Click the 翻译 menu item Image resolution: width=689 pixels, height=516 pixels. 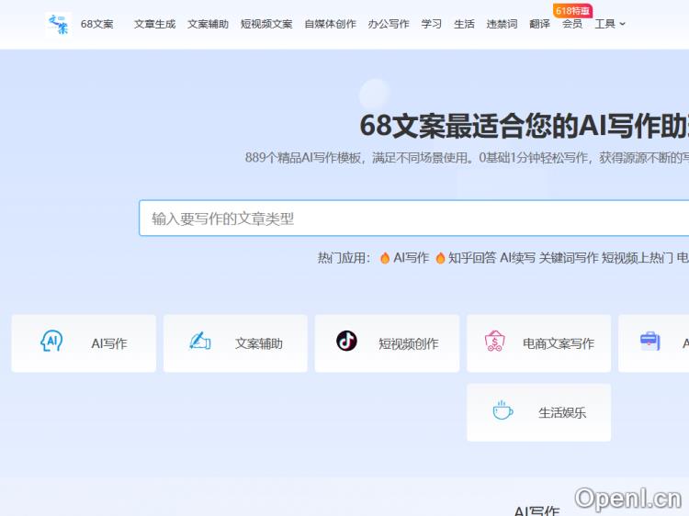(540, 24)
